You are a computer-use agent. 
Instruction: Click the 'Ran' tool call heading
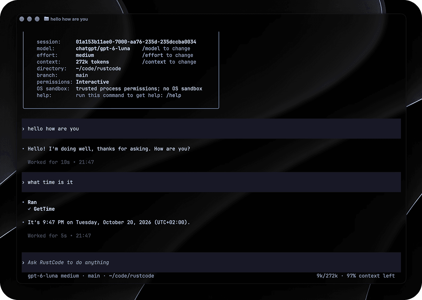pos(32,202)
